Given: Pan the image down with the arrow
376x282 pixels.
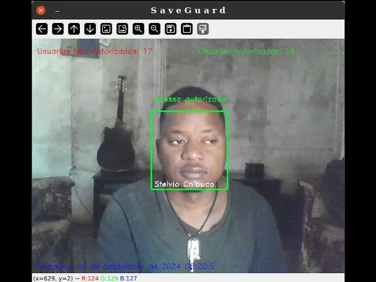Looking at the screenshot, I should point(90,29).
